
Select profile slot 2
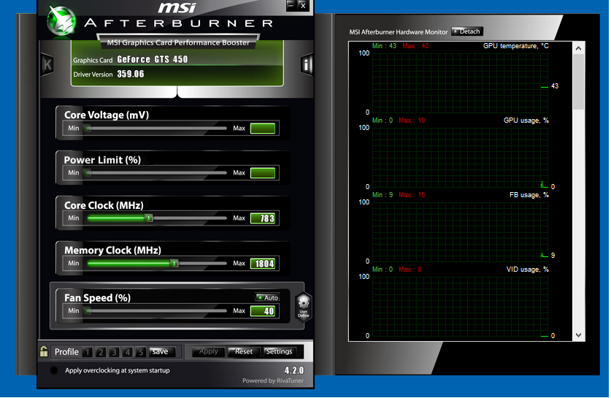tap(101, 352)
